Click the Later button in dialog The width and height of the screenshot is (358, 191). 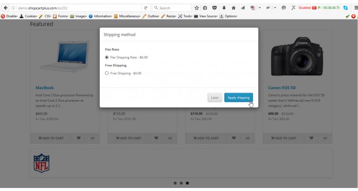tap(215, 98)
